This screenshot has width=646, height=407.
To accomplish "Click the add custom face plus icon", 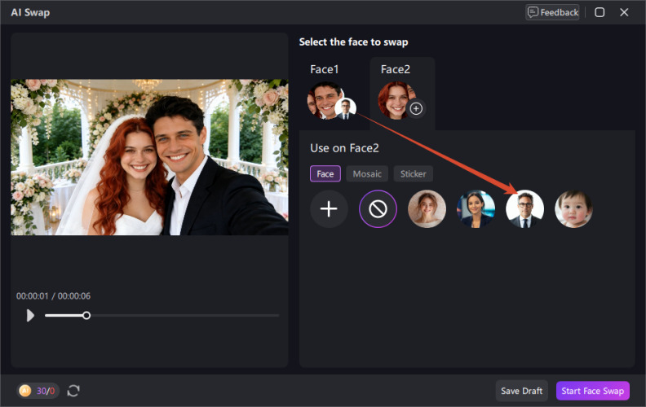I will click(x=329, y=209).
